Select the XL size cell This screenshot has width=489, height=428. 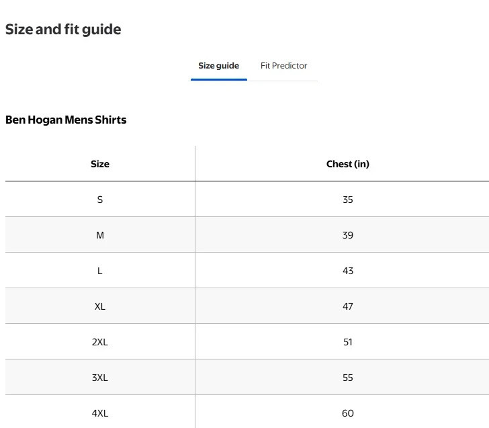(x=100, y=306)
